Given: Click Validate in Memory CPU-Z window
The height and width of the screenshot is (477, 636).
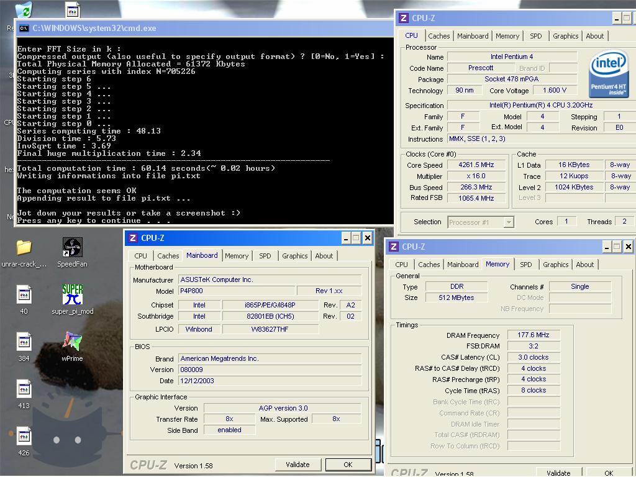Looking at the screenshot, I should click(x=558, y=473).
